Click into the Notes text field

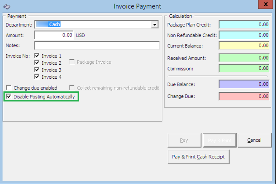pos(97,46)
